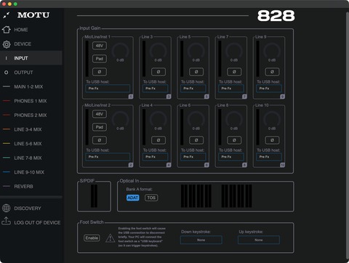Invert phase on Line 10
This screenshot has height=263, width=349.
272,140
